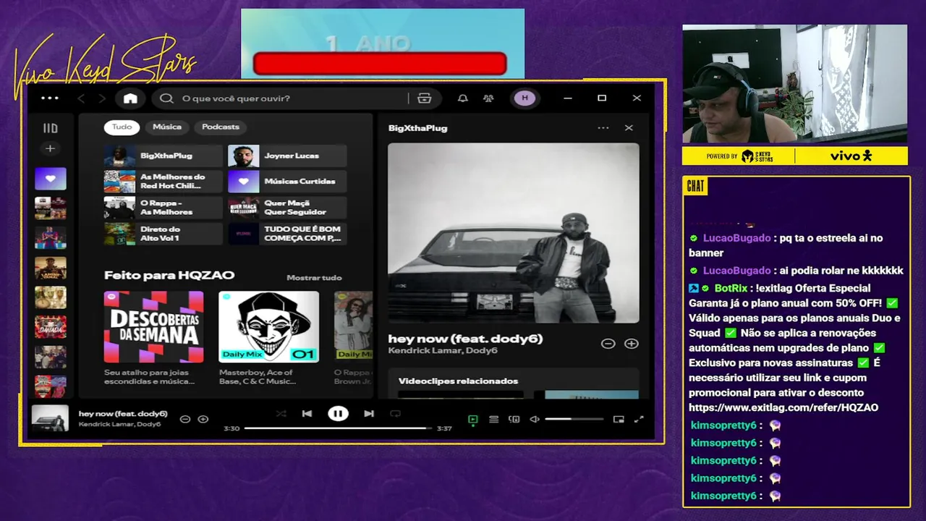Open the 'Músicas Curtidas' shortcut card
The height and width of the screenshot is (521, 926).
coord(287,182)
